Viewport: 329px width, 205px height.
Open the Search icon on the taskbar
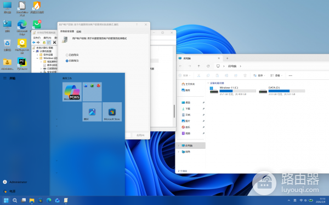(15, 201)
